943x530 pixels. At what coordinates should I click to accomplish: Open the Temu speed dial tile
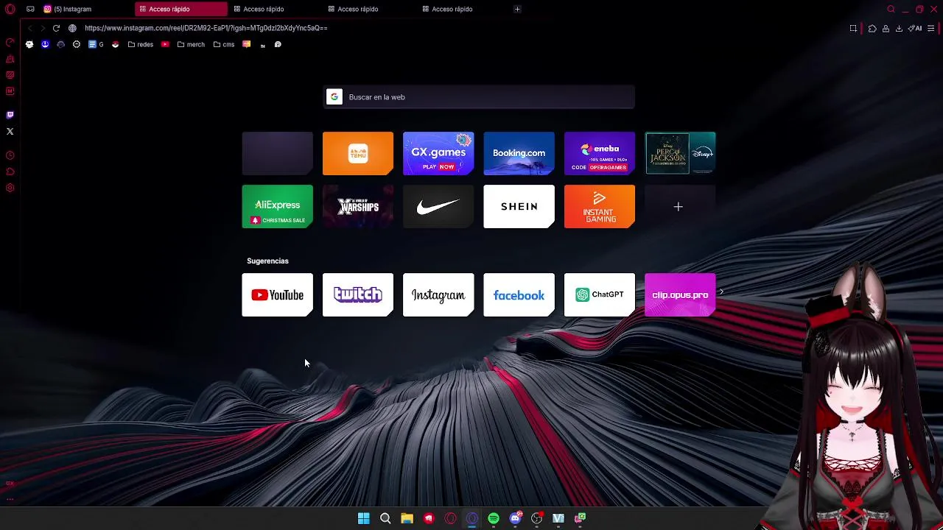pyautogui.click(x=358, y=153)
